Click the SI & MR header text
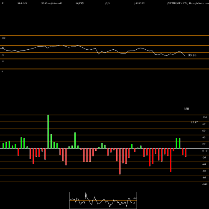 [x=22, y=3]
